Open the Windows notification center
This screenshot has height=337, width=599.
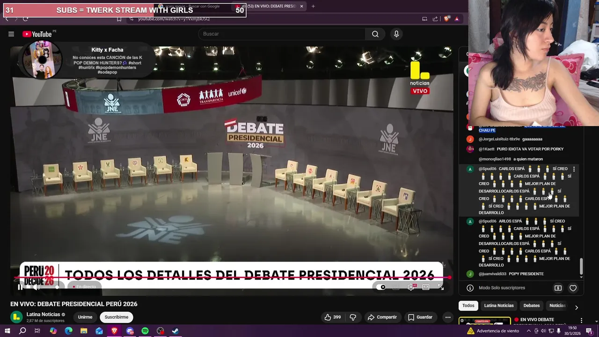589,331
